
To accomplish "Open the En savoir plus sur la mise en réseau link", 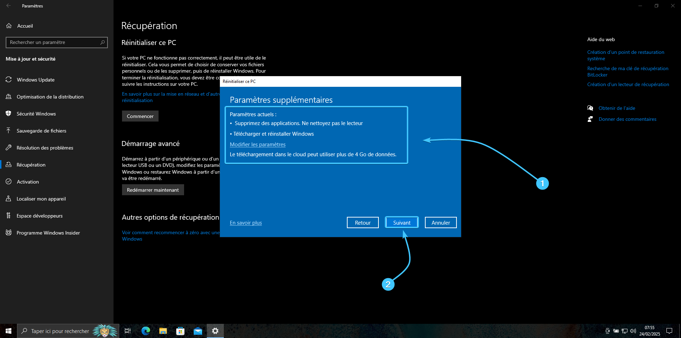I will tap(171, 97).
